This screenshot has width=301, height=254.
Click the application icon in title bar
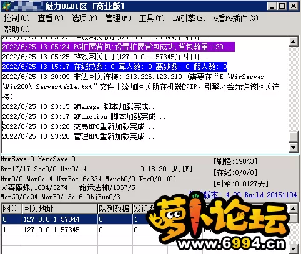6,6
